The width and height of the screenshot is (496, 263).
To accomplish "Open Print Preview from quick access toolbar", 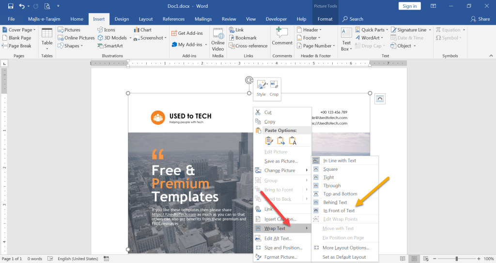I will coord(47,6).
